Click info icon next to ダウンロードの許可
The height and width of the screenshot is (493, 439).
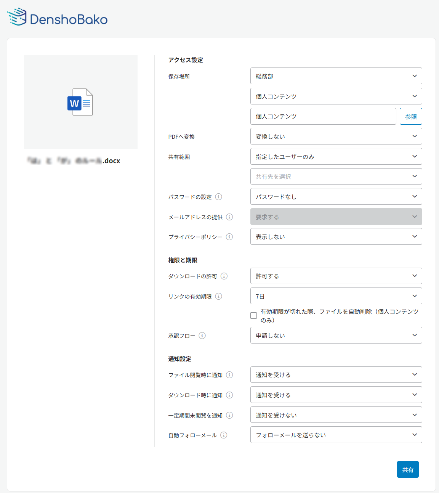(x=224, y=276)
